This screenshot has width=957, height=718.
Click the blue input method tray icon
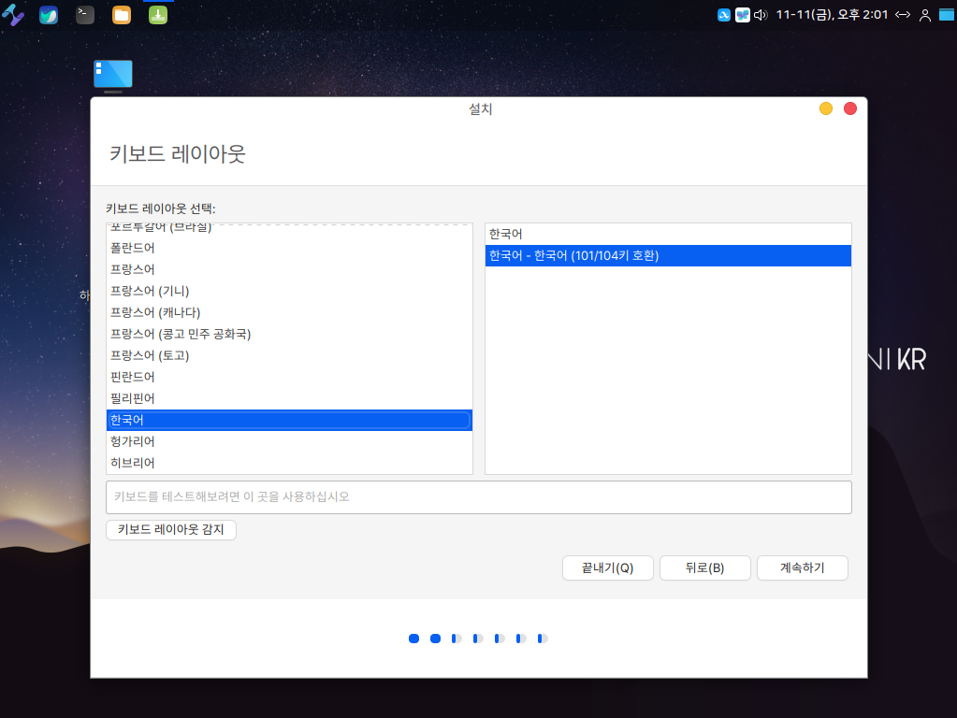tap(723, 15)
